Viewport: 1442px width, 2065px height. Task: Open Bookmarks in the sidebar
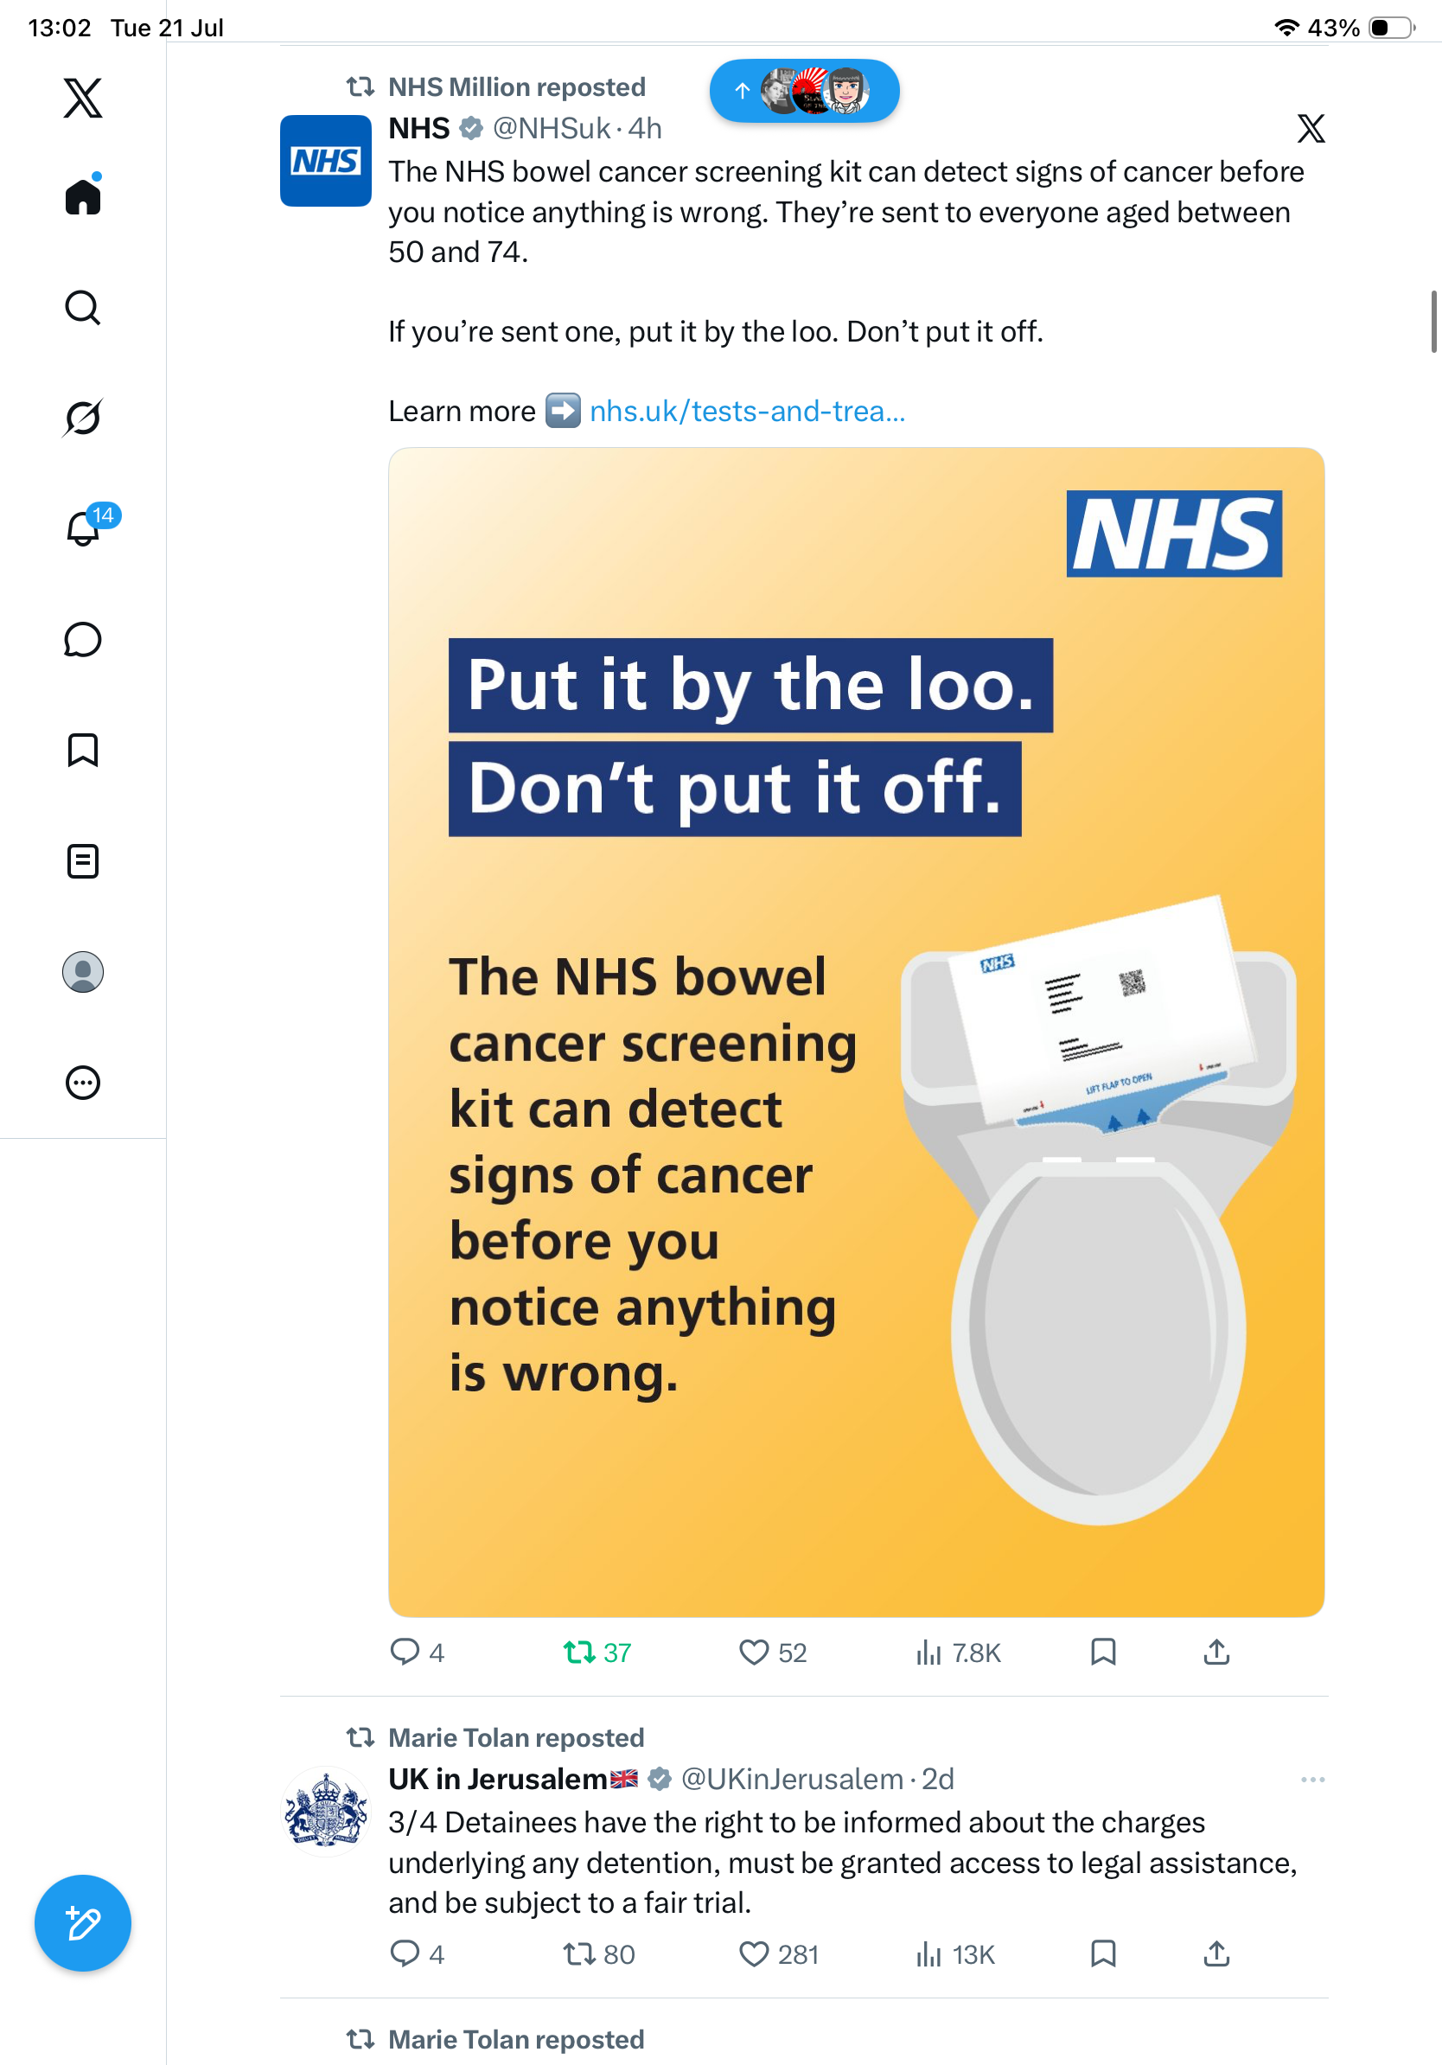83,750
